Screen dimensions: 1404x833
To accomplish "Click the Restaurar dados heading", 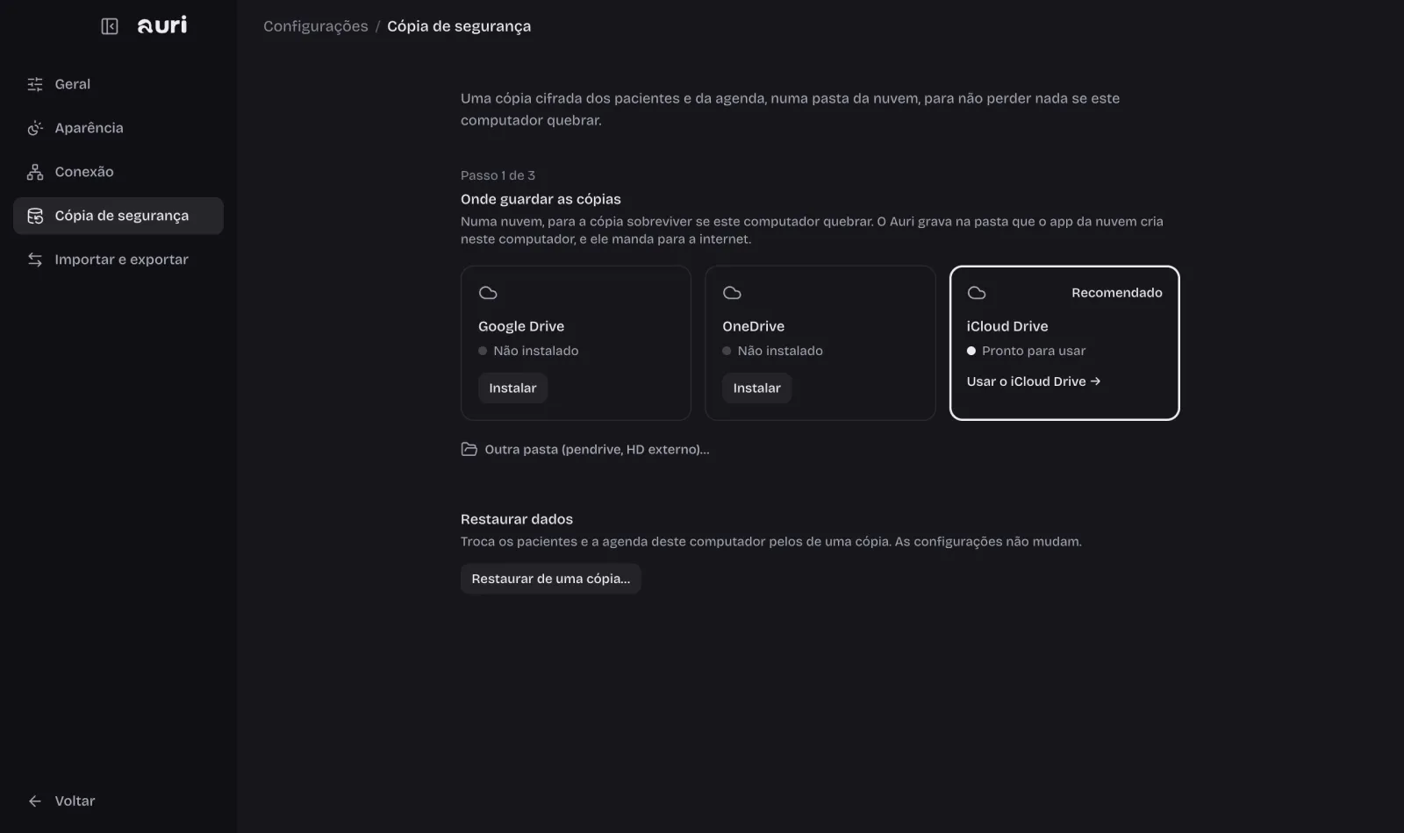I will [517, 519].
